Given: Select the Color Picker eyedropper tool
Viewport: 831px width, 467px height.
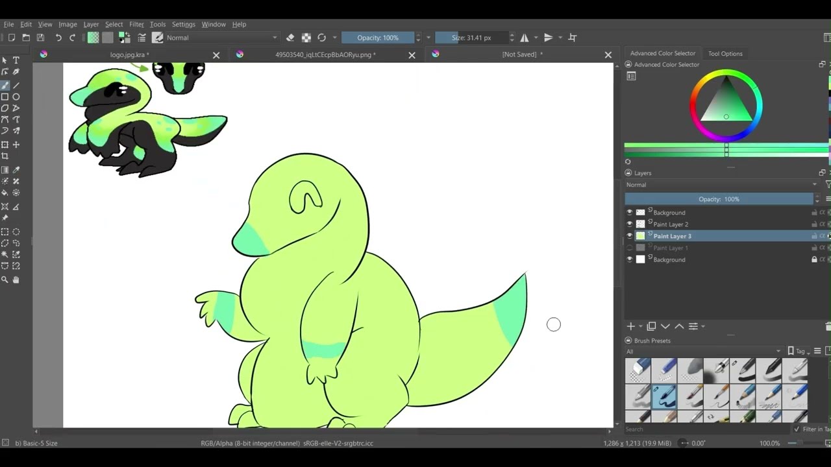Looking at the screenshot, I should (x=16, y=170).
